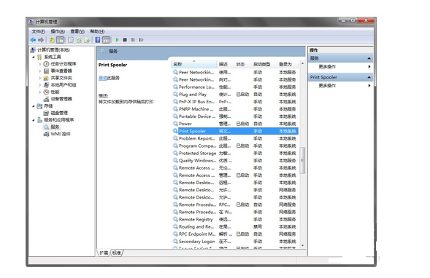Click the Pause Service toolbar icon
This screenshot has height=278, width=430.
pyautogui.click(x=133, y=40)
